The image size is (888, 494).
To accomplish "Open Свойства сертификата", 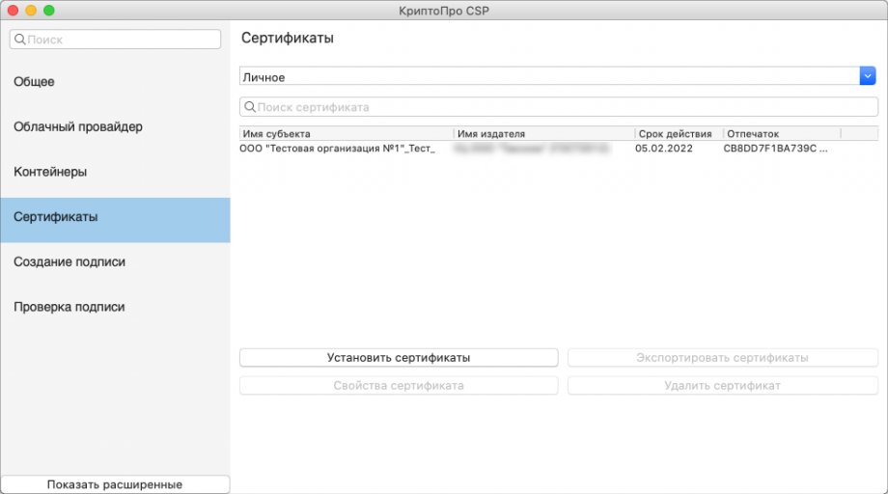I will (x=399, y=386).
